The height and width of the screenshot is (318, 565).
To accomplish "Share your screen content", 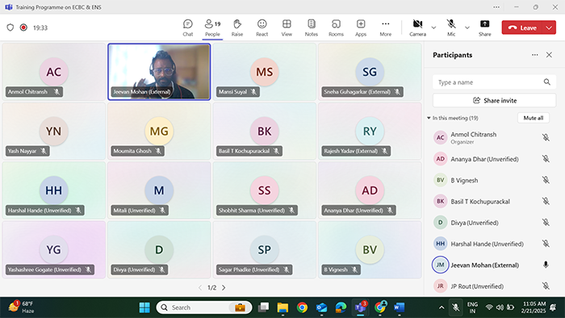I will pos(484,27).
